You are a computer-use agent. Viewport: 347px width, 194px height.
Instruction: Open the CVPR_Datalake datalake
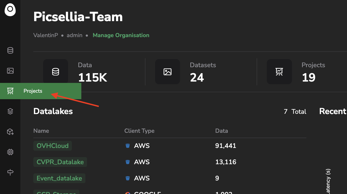60,162
